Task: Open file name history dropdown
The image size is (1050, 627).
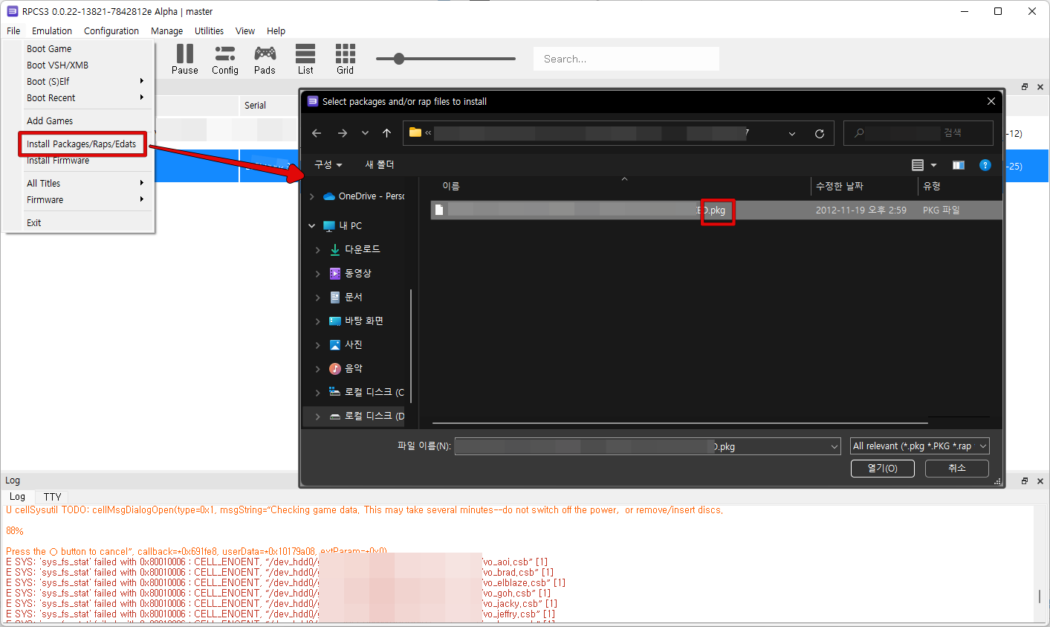Action: click(834, 447)
